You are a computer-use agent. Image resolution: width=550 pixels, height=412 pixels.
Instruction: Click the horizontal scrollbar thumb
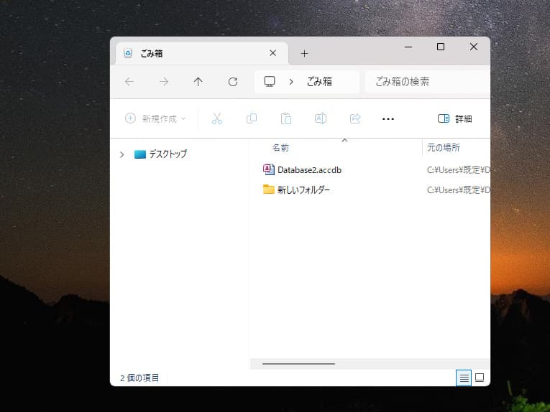tap(298, 364)
